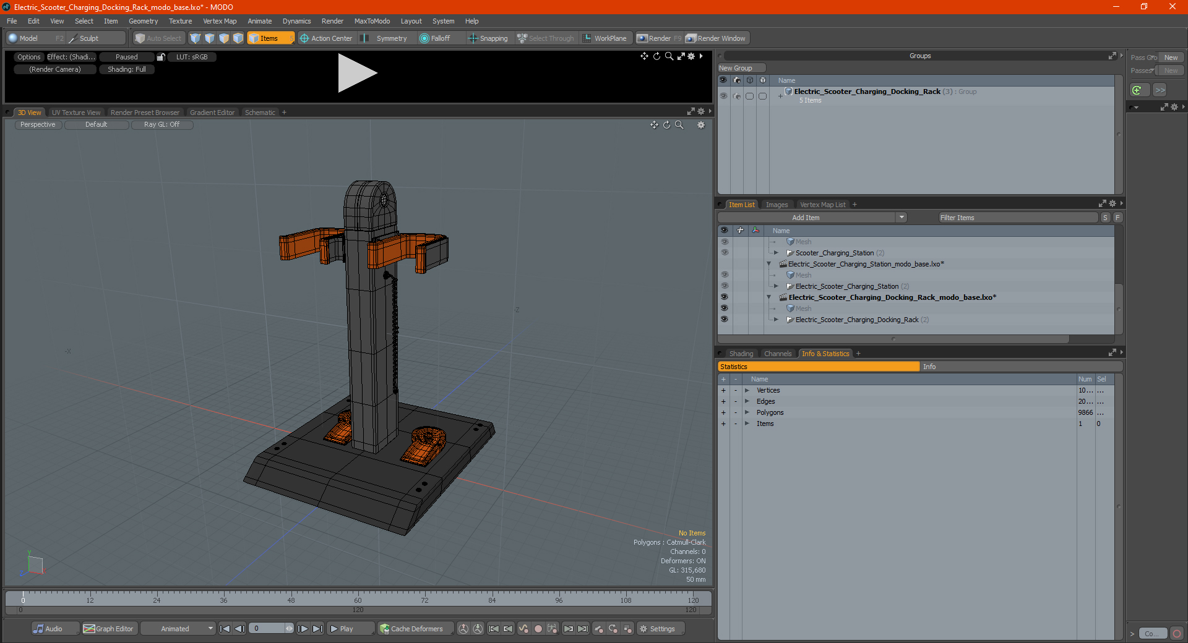Viewport: 1188px width, 643px height.
Task: Click the large render preview play triangle
Action: click(357, 73)
